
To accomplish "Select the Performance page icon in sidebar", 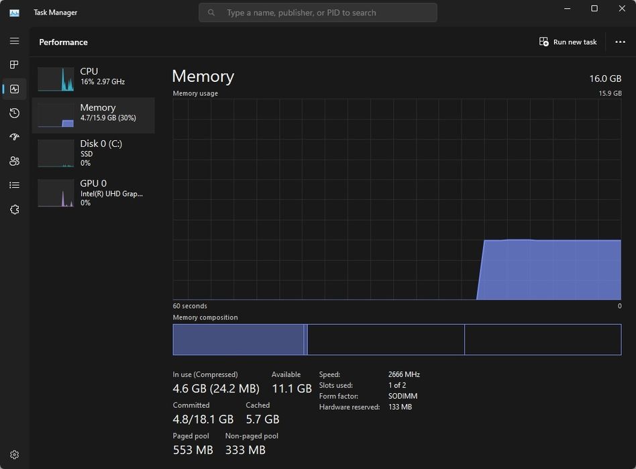I will click(x=14, y=89).
